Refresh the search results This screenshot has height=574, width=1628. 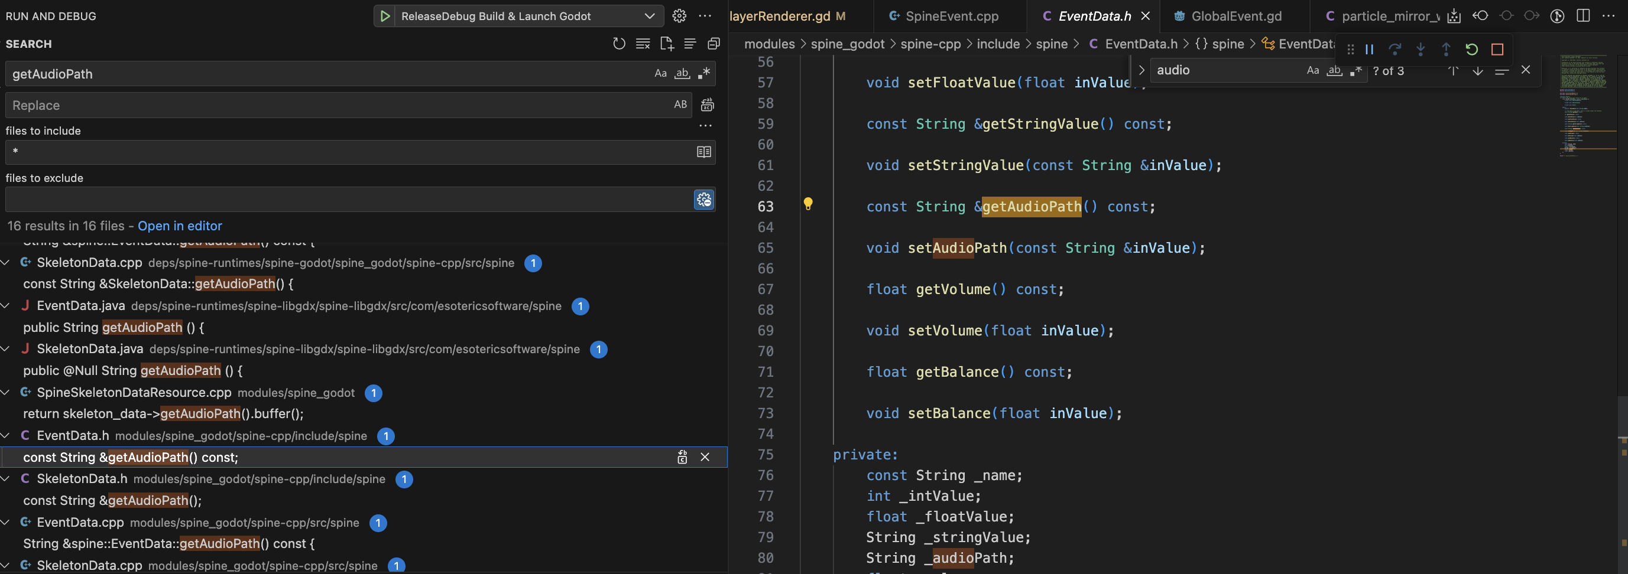tap(620, 44)
